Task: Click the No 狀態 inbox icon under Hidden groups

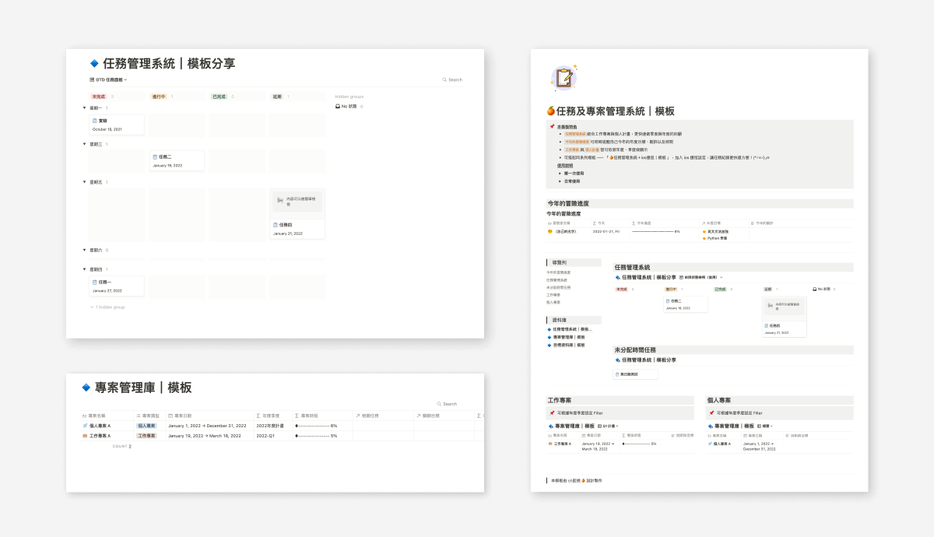Action: [337, 106]
